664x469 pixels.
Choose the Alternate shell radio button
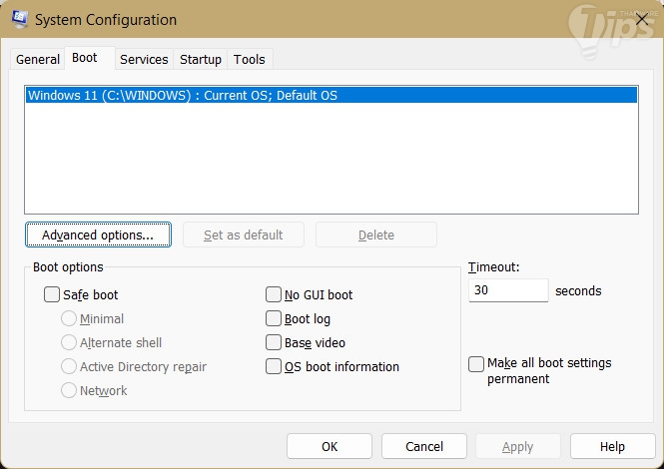pos(69,342)
